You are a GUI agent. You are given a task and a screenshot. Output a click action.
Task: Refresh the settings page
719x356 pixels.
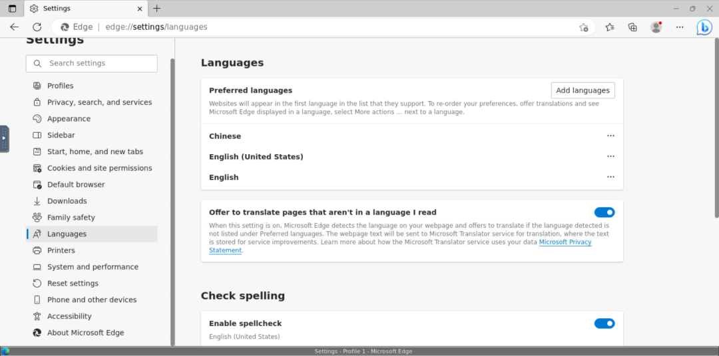click(37, 27)
